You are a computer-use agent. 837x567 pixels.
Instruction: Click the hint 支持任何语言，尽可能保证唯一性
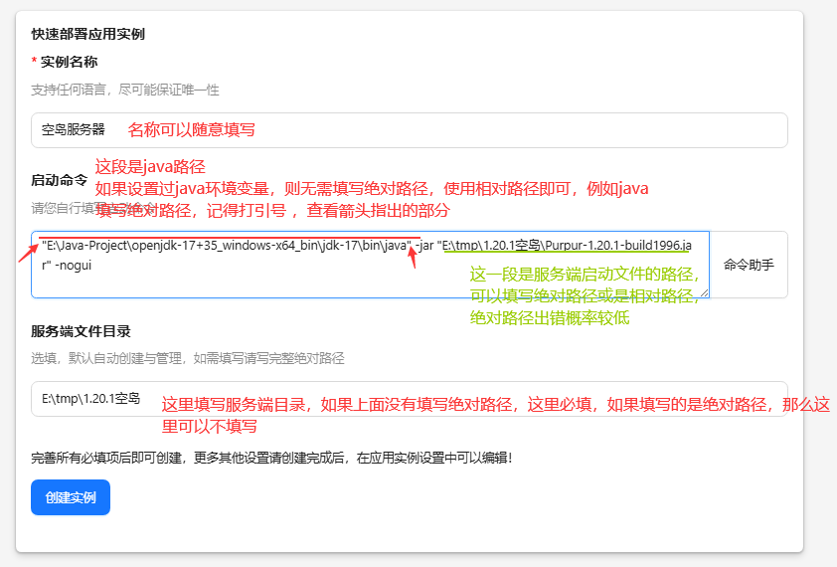[x=124, y=90]
